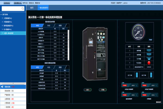This screenshot has width=163, height=109.
Task: Click the 动力 button below cabinet
Action: pos(88,89)
